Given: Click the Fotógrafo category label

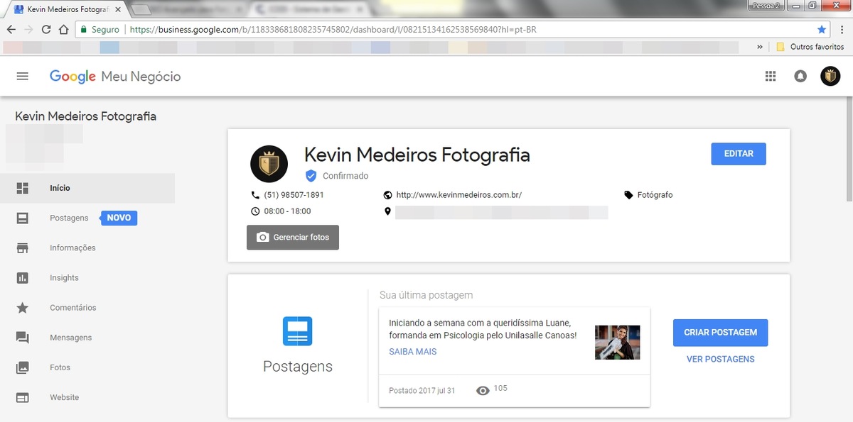Looking at the screenshot, I should click(655, 194).
